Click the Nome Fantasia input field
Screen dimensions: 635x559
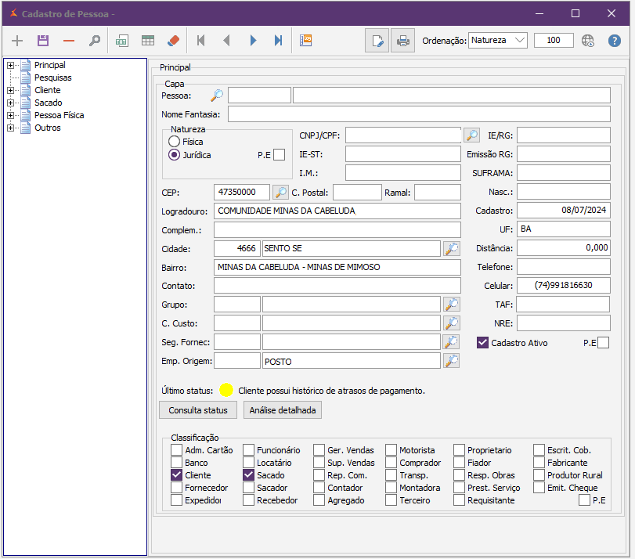click(x=419, y=114)
